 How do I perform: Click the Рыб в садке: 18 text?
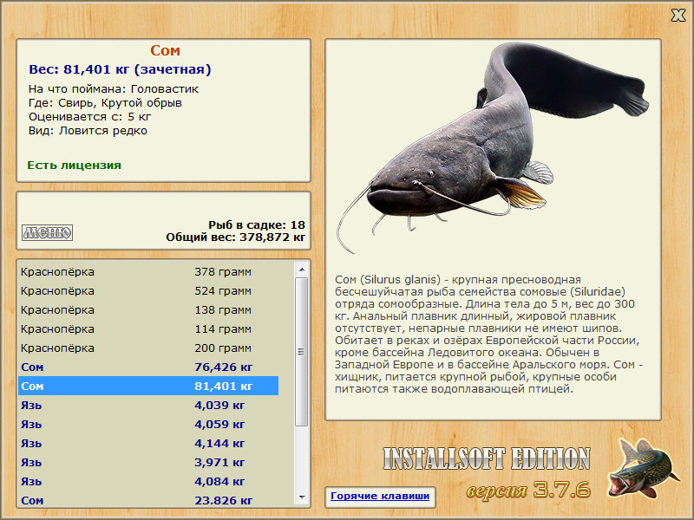[257, 225]
